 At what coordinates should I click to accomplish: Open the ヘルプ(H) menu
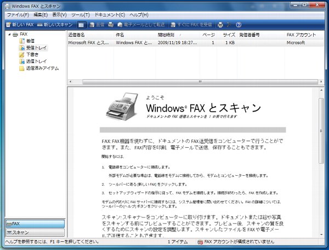(139, 15)
